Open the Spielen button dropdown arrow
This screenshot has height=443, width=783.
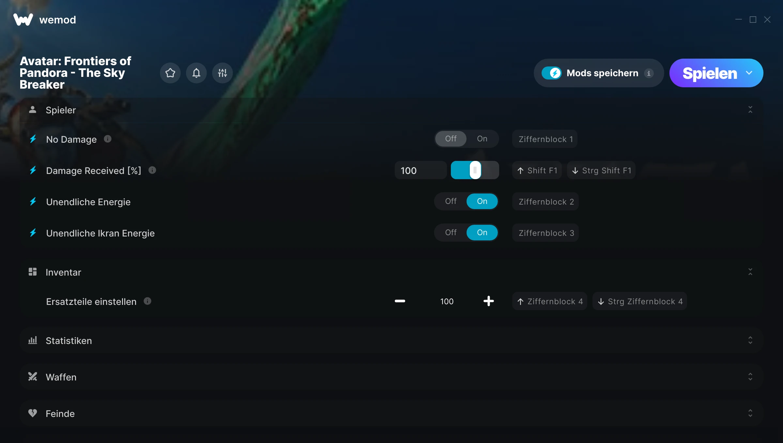(x=749, y=73)
